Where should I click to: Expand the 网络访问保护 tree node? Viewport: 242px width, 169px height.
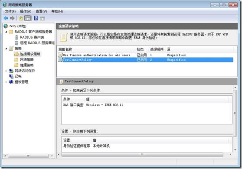point(6,71)
